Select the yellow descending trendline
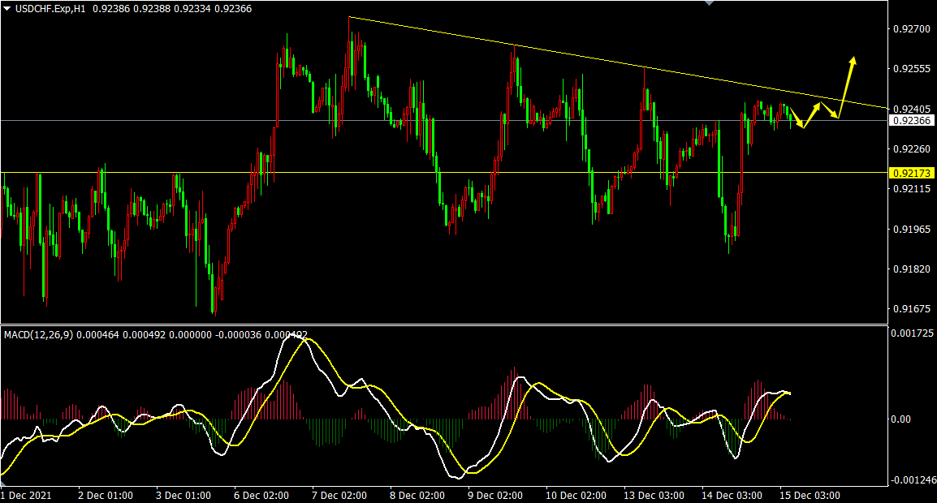This screenshot has width=937, height=503. pyautogui.click(x=568, y=55)
